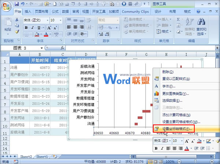This screenshot has height=164, width=220.
Task: Click the AutoSum sigma icon
Action: (178, 19)
